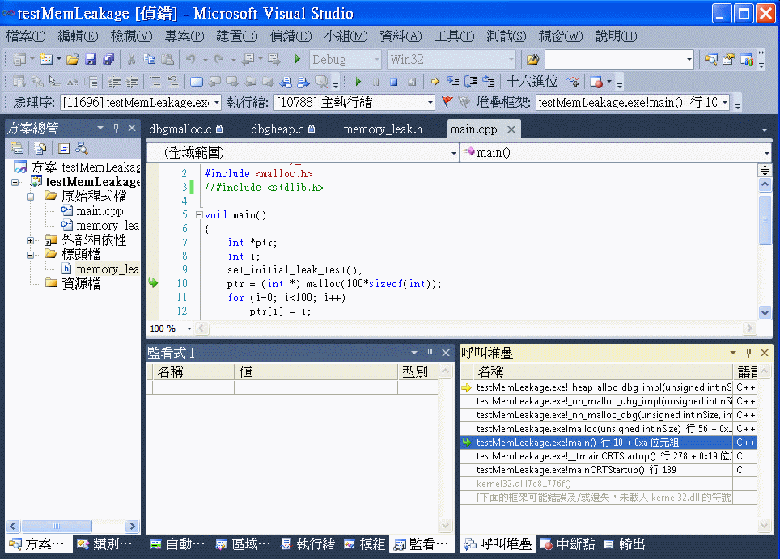Click the Find in Files icon beside search box

532,60
